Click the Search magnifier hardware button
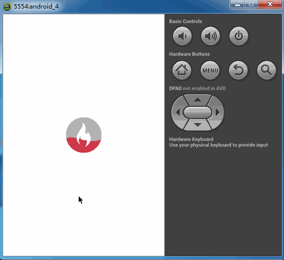The image size is (284, 260). [x=266, y=70]
